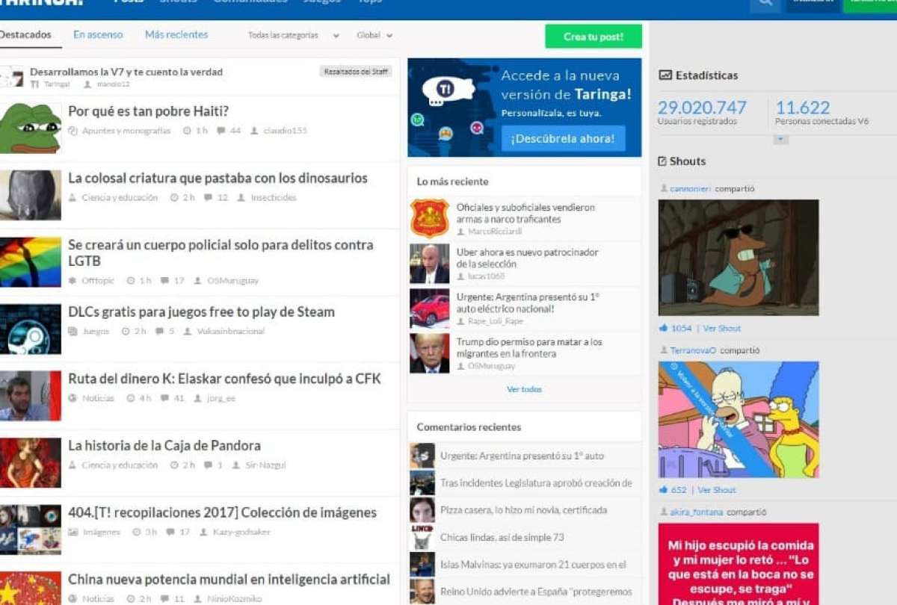Click 'Ver todos' under Lo más reciente

[x=524, y=389]
